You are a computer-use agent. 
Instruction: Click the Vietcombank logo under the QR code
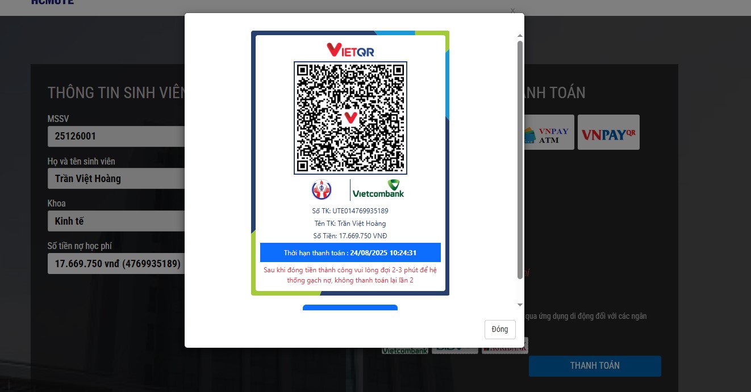[378, 189]
